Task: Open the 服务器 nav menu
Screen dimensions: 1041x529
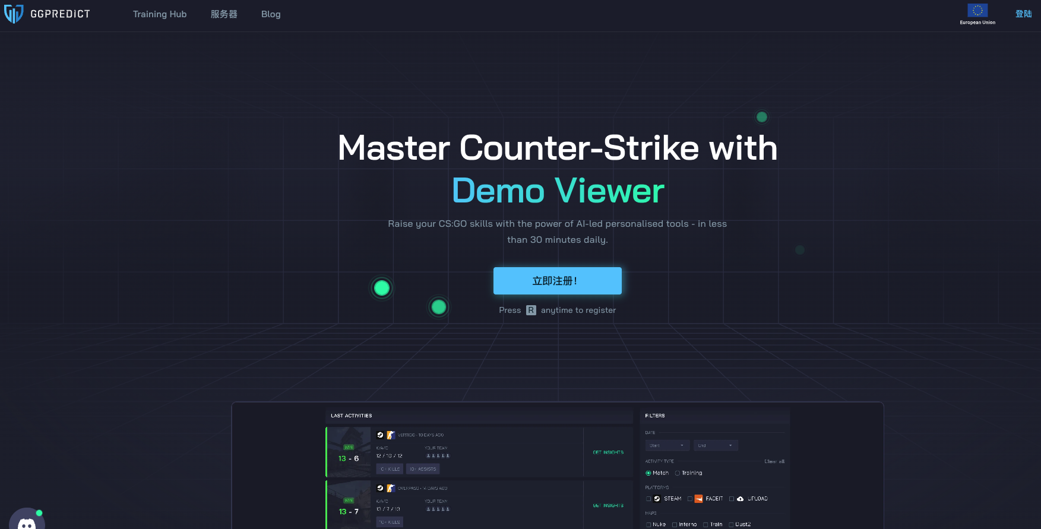Action: click(x=224, y=14)
